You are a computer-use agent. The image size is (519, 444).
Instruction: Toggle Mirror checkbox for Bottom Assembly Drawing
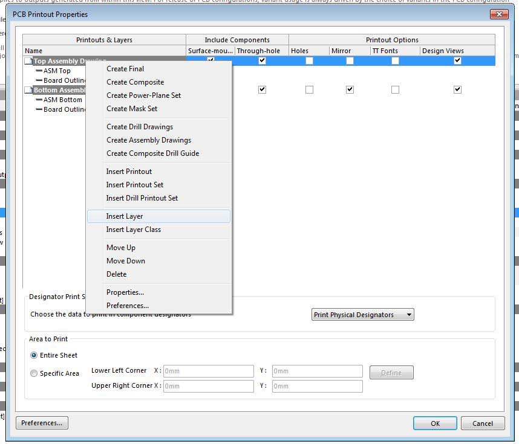point(350,89)
